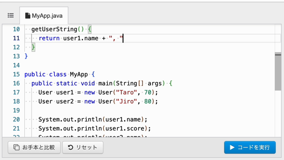Click user1.score on line 21

coord(125,128)
